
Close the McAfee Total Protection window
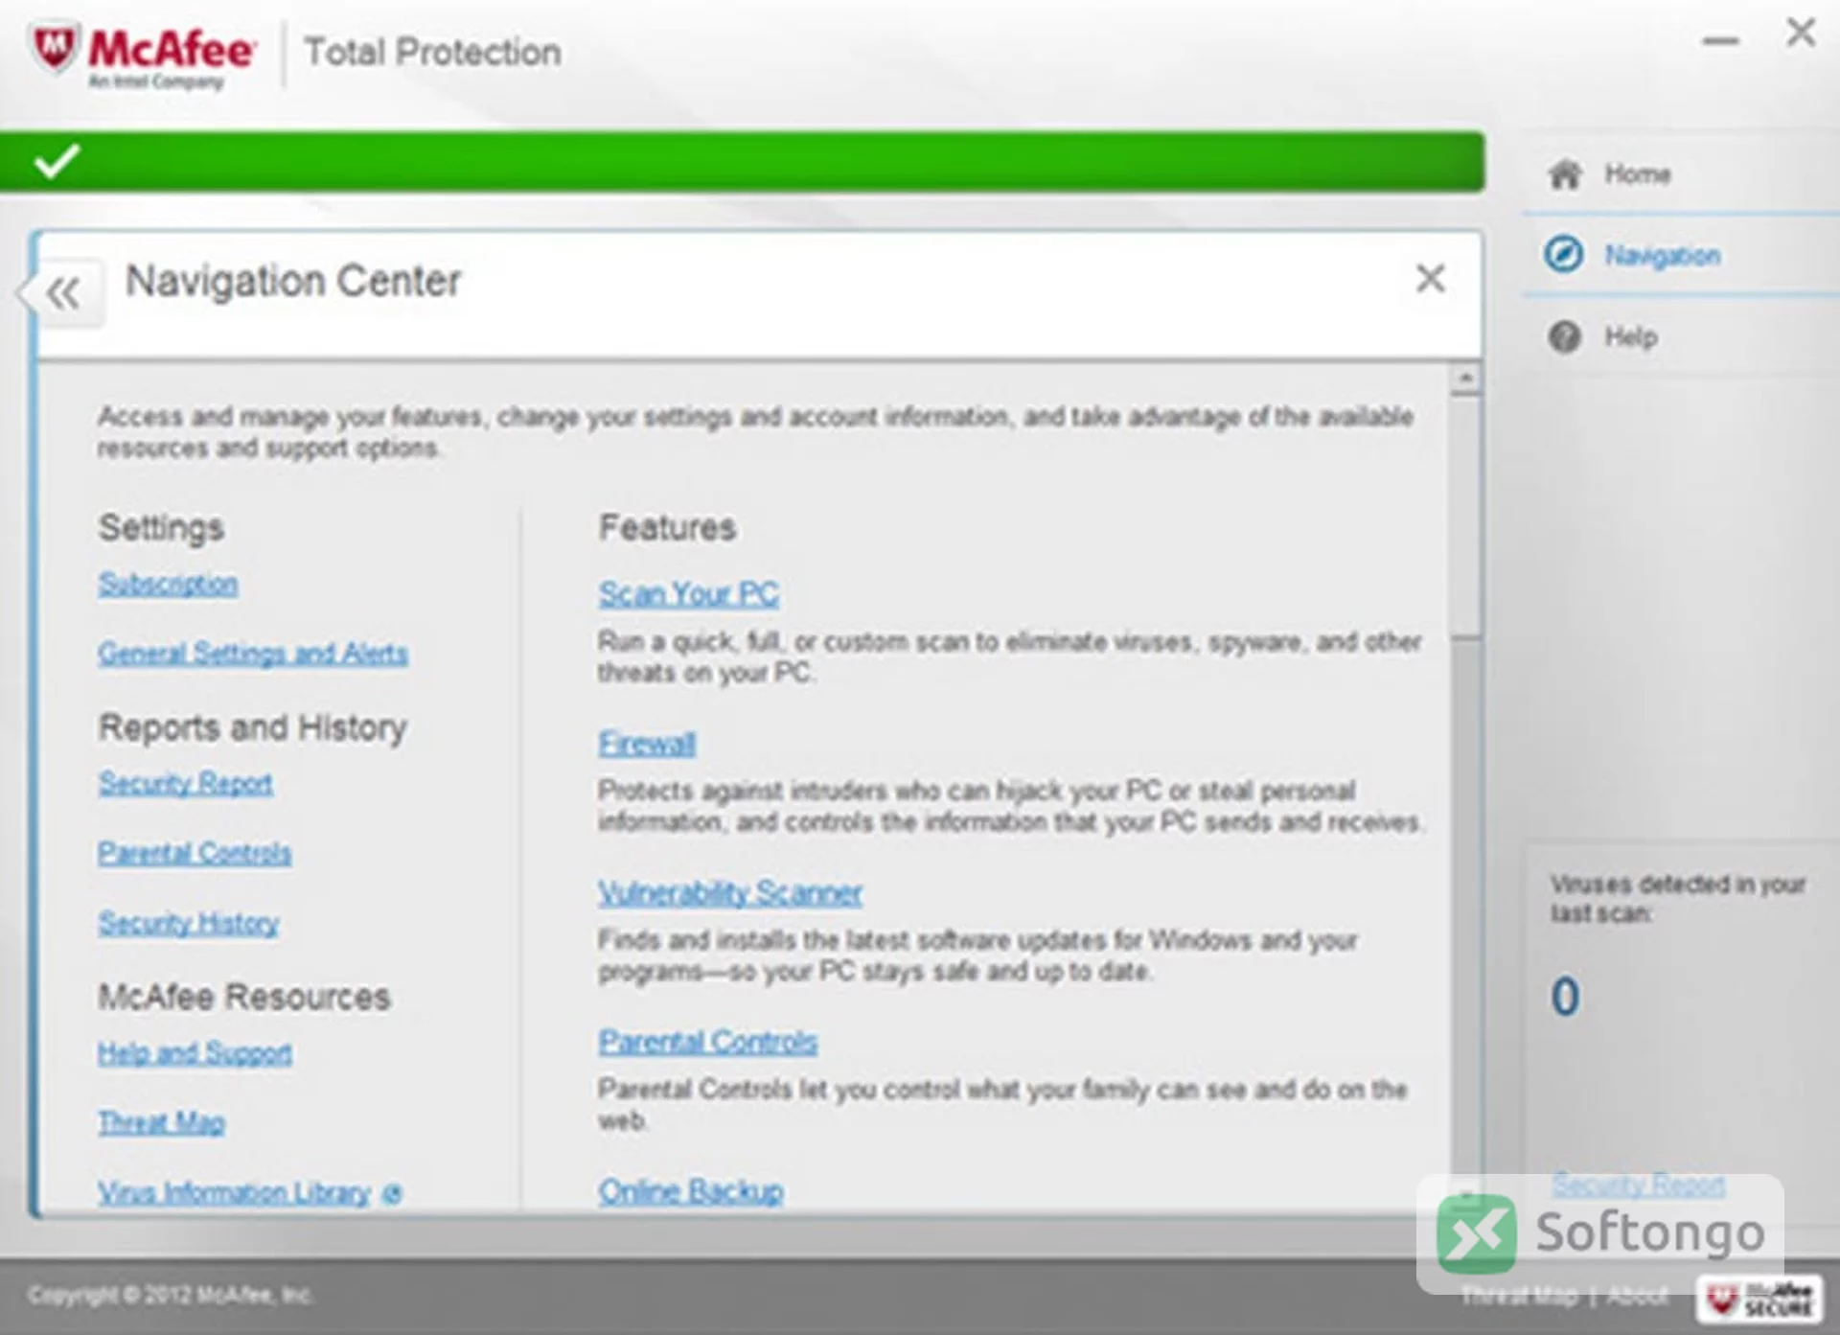click(1801, 33)
